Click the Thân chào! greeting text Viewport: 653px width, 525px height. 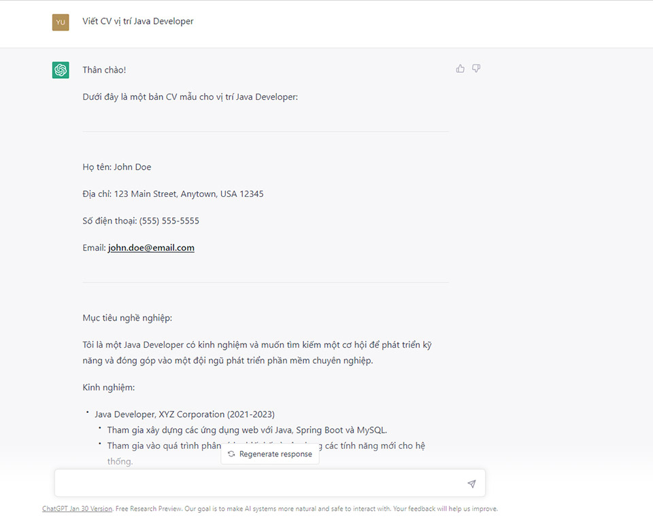104,70
